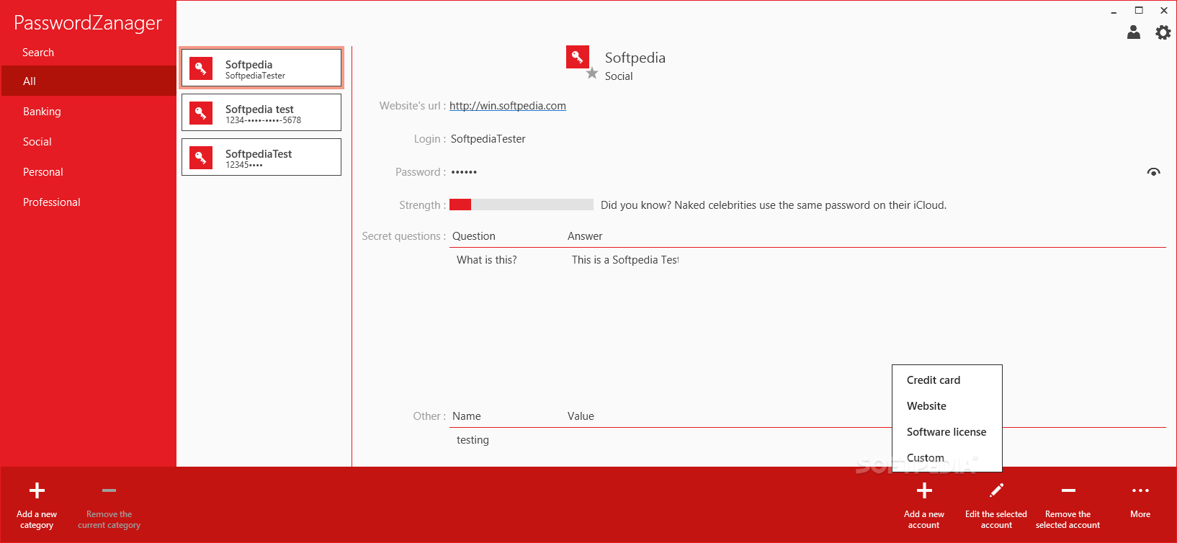Screen dimensions: 1177x543
Task: Reveal password with the eye icon
Action: [x=1154, y=172]
